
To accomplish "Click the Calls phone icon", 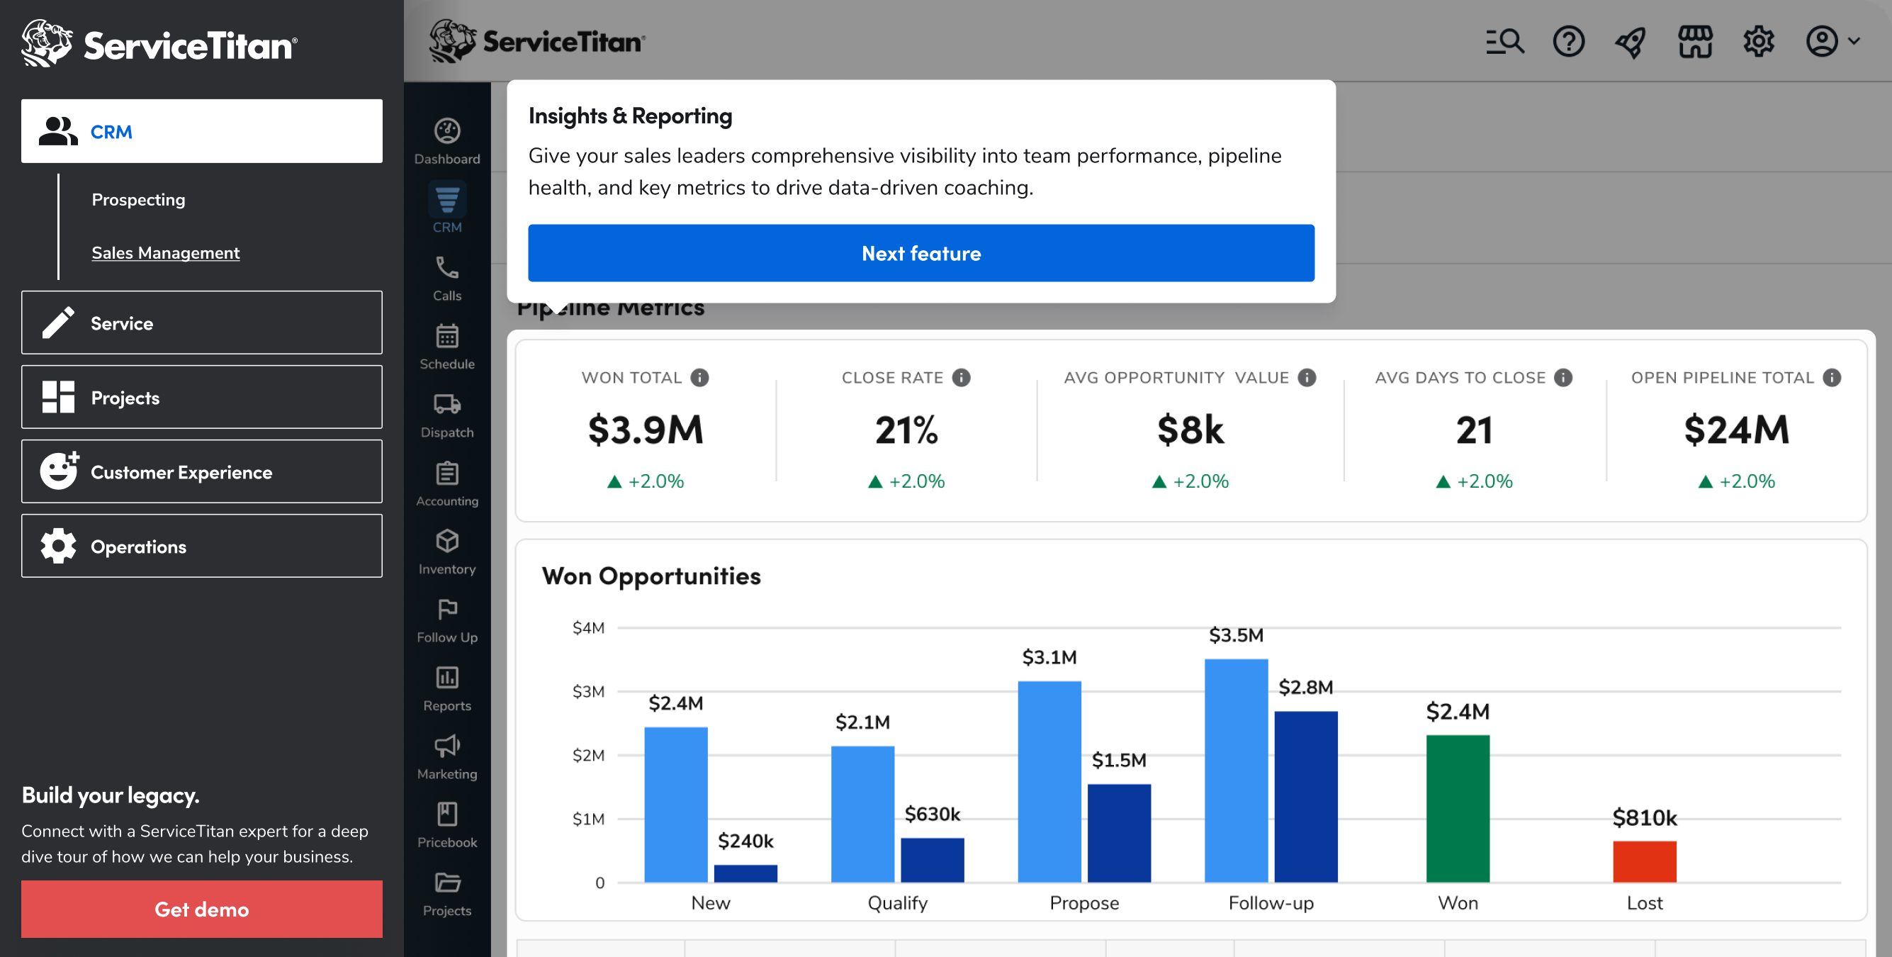I will (x=446, y=268).
